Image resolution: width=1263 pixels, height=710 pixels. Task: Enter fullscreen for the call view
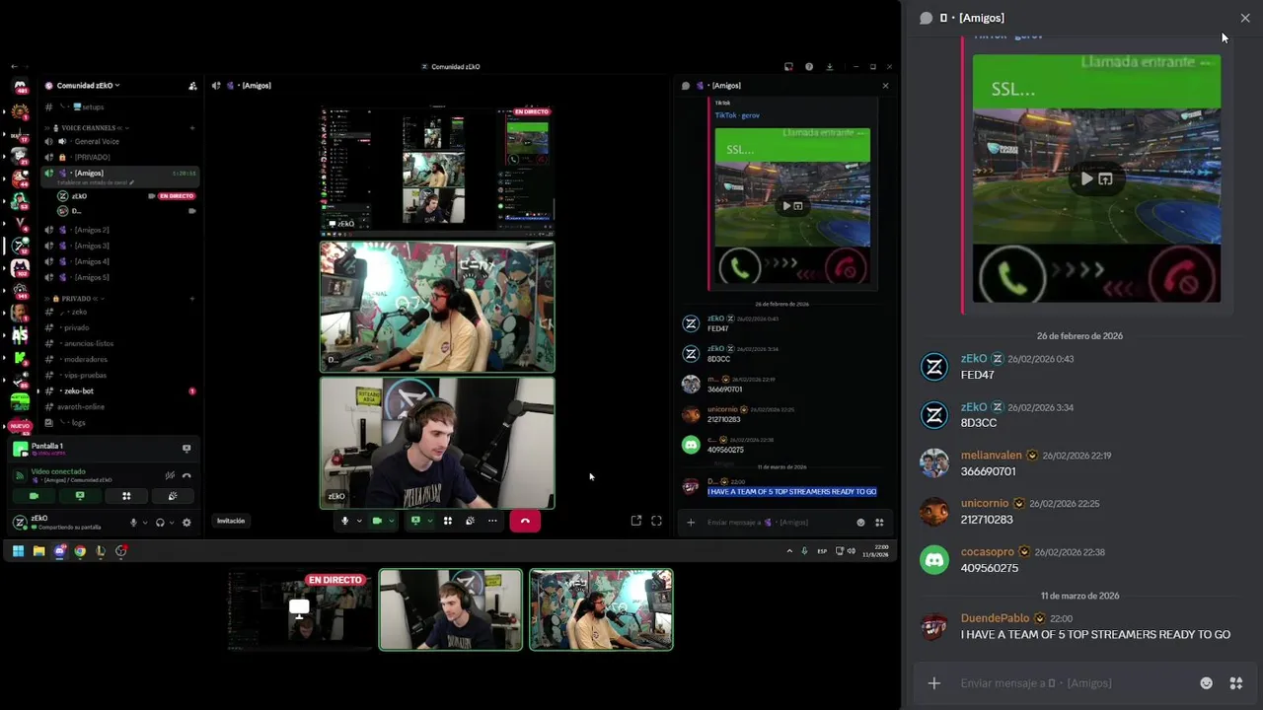(x=656, y=521)
